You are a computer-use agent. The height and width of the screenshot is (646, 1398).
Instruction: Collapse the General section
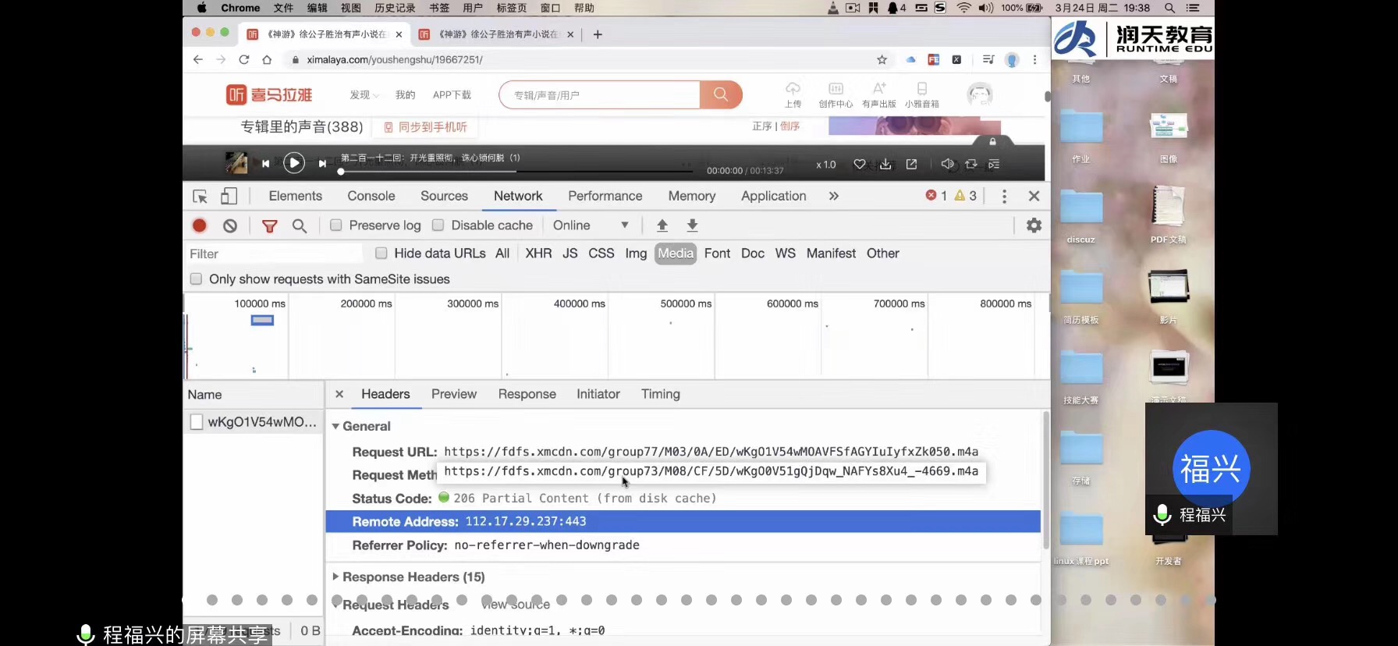point(335,426)
